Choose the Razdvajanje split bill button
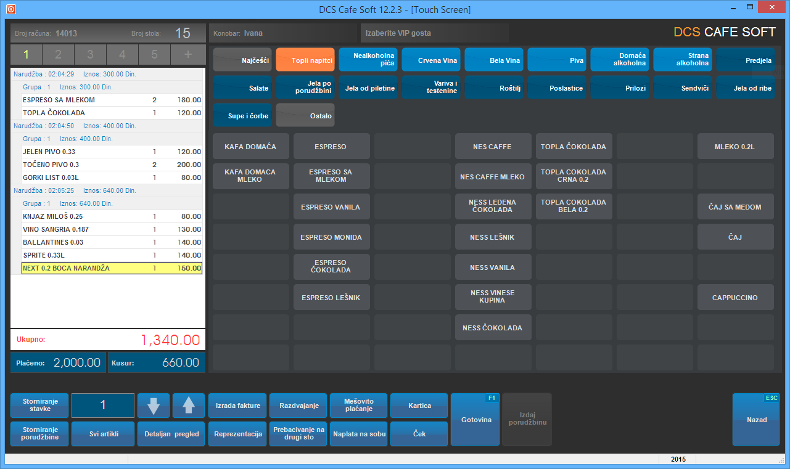The image size is (790, 469). coord(298,406)
